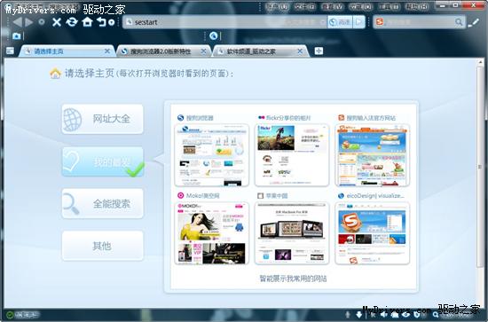Add a new tab with the plus button
Viewport: 488px width, 322px height.
tap(319, 51)
